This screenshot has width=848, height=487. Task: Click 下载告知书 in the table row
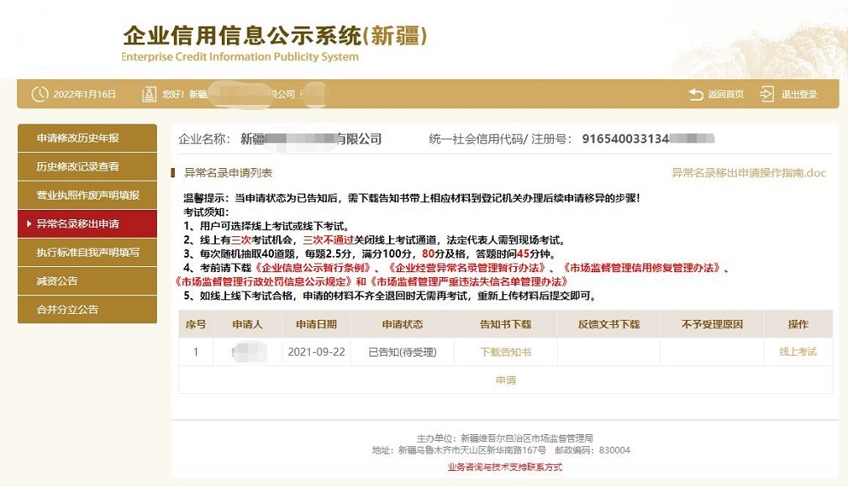(x=505, y=351)
